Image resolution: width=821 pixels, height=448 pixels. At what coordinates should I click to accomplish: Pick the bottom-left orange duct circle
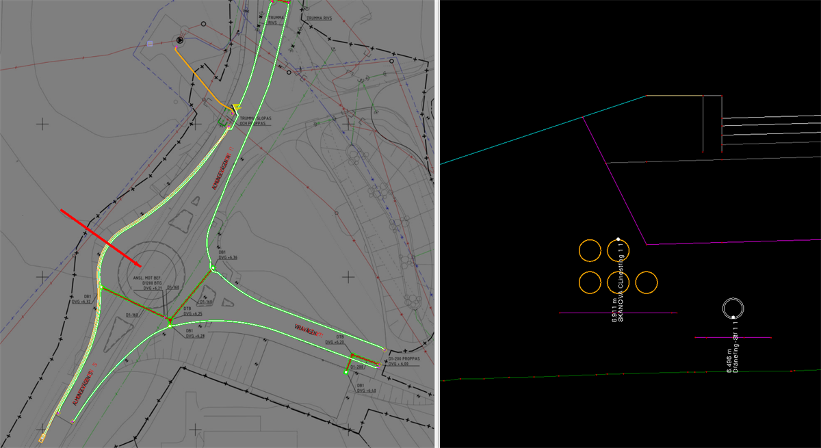590,282
